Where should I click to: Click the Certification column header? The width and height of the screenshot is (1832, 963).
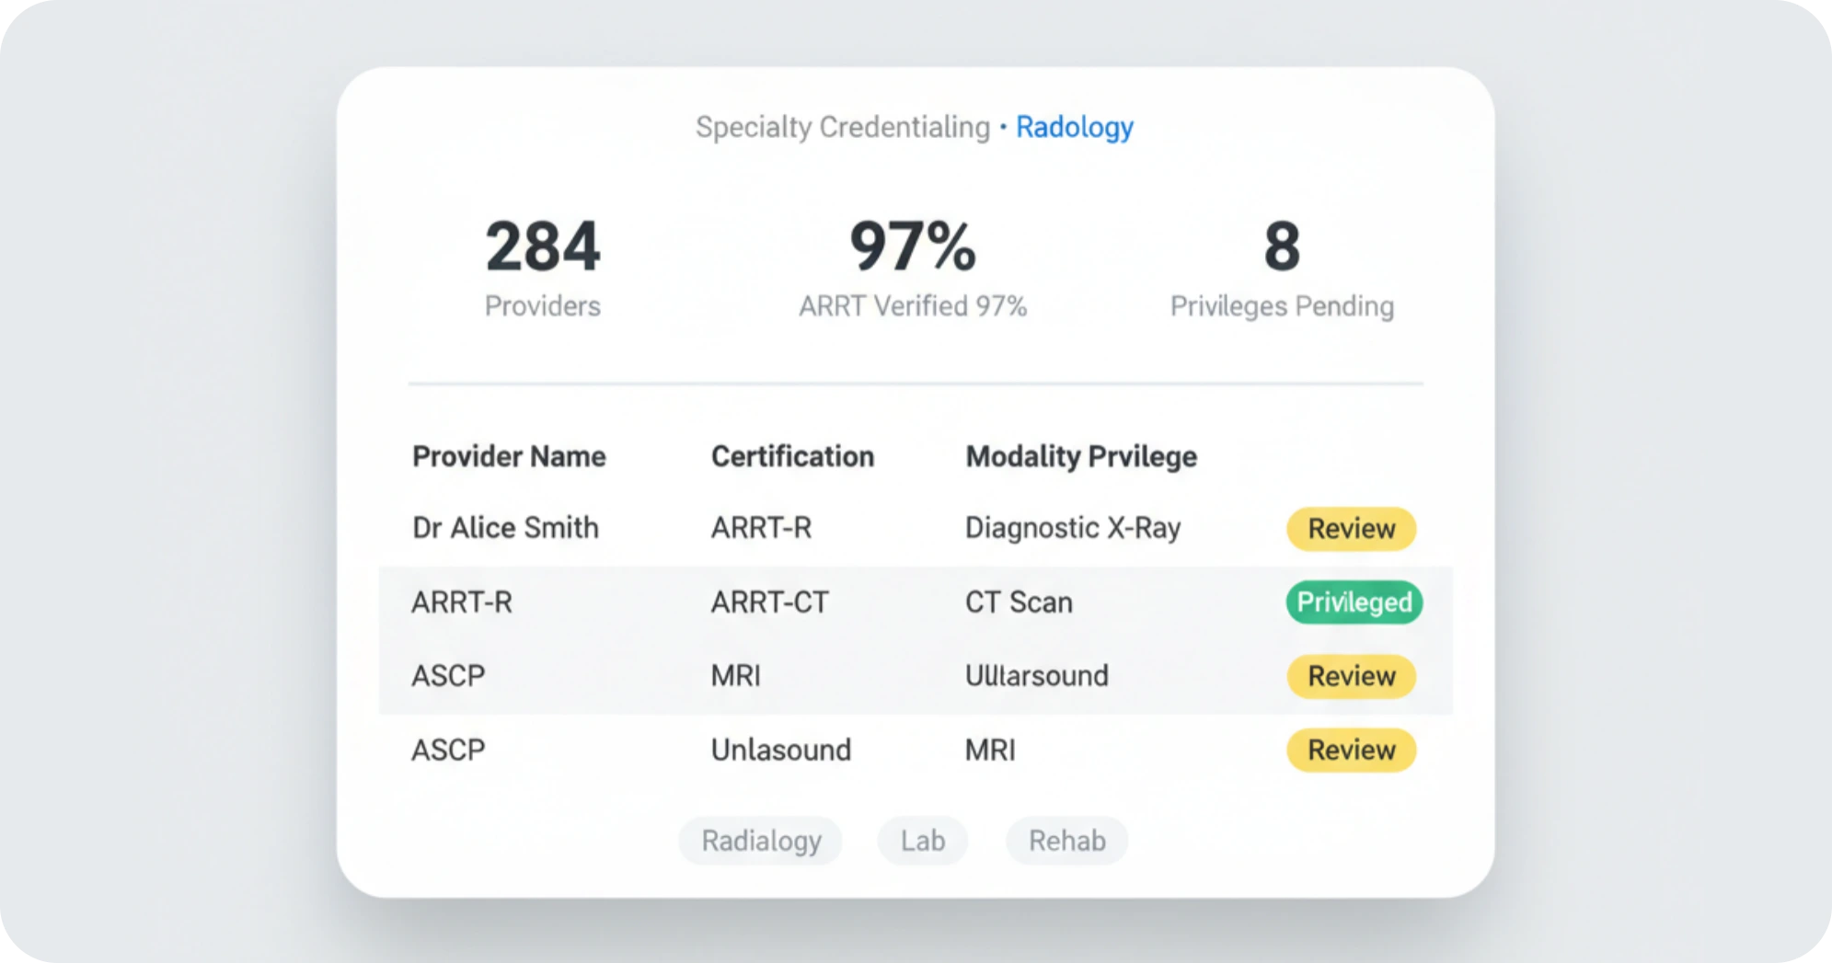pyautogui.click(x=792, y=456)
